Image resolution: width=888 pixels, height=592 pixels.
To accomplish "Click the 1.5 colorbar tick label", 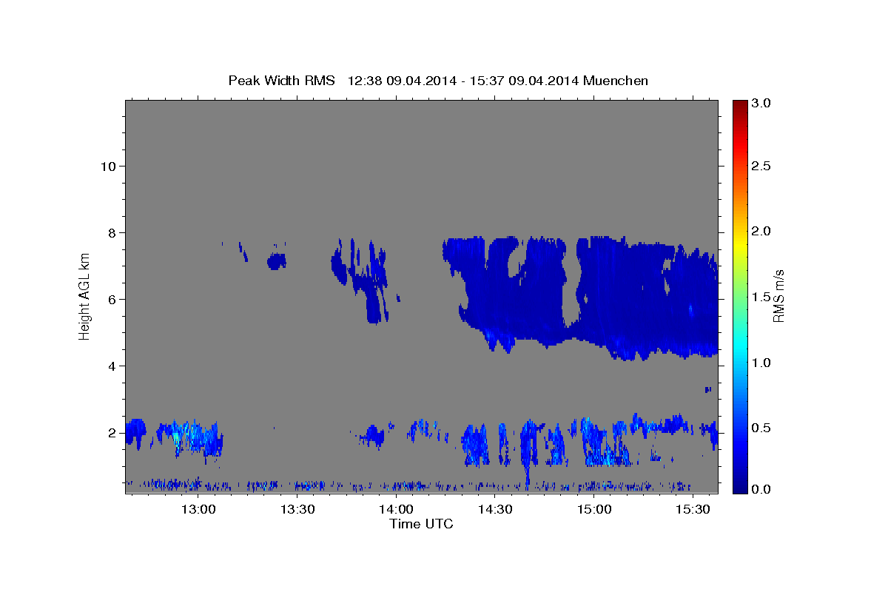I will click(x=762, y=297).
